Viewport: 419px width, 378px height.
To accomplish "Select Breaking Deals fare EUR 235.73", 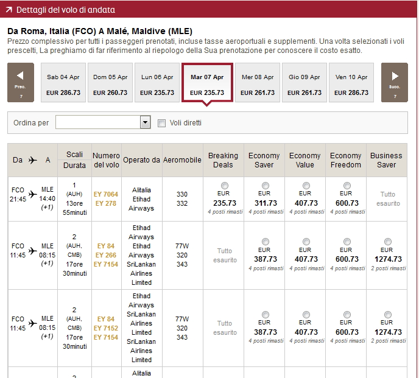I will tap(225, 186).
